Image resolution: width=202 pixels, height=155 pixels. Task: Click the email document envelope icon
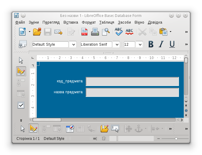(x=58, y=31)
